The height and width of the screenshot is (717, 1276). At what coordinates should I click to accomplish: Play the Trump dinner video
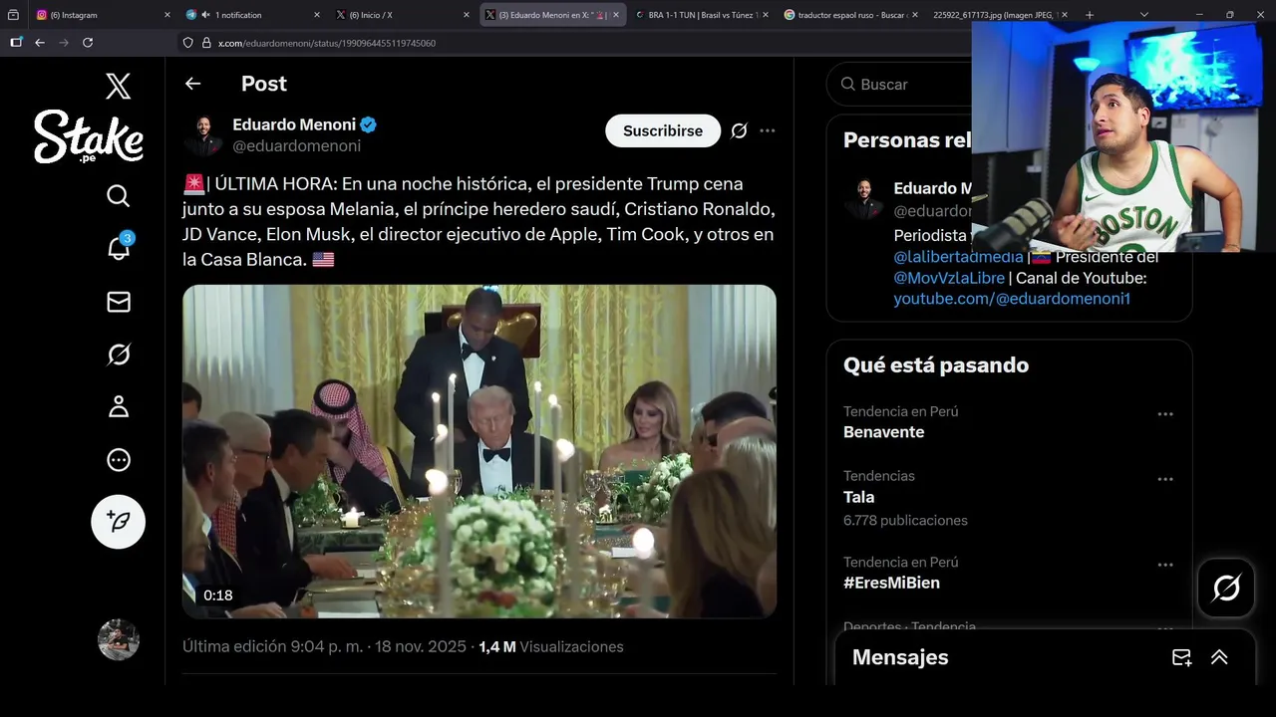(478, 451)
